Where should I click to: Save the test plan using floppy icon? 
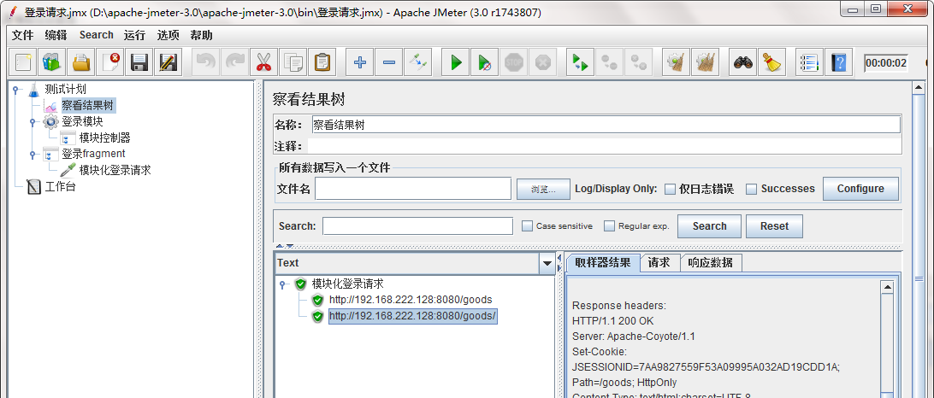coord(139,61)
